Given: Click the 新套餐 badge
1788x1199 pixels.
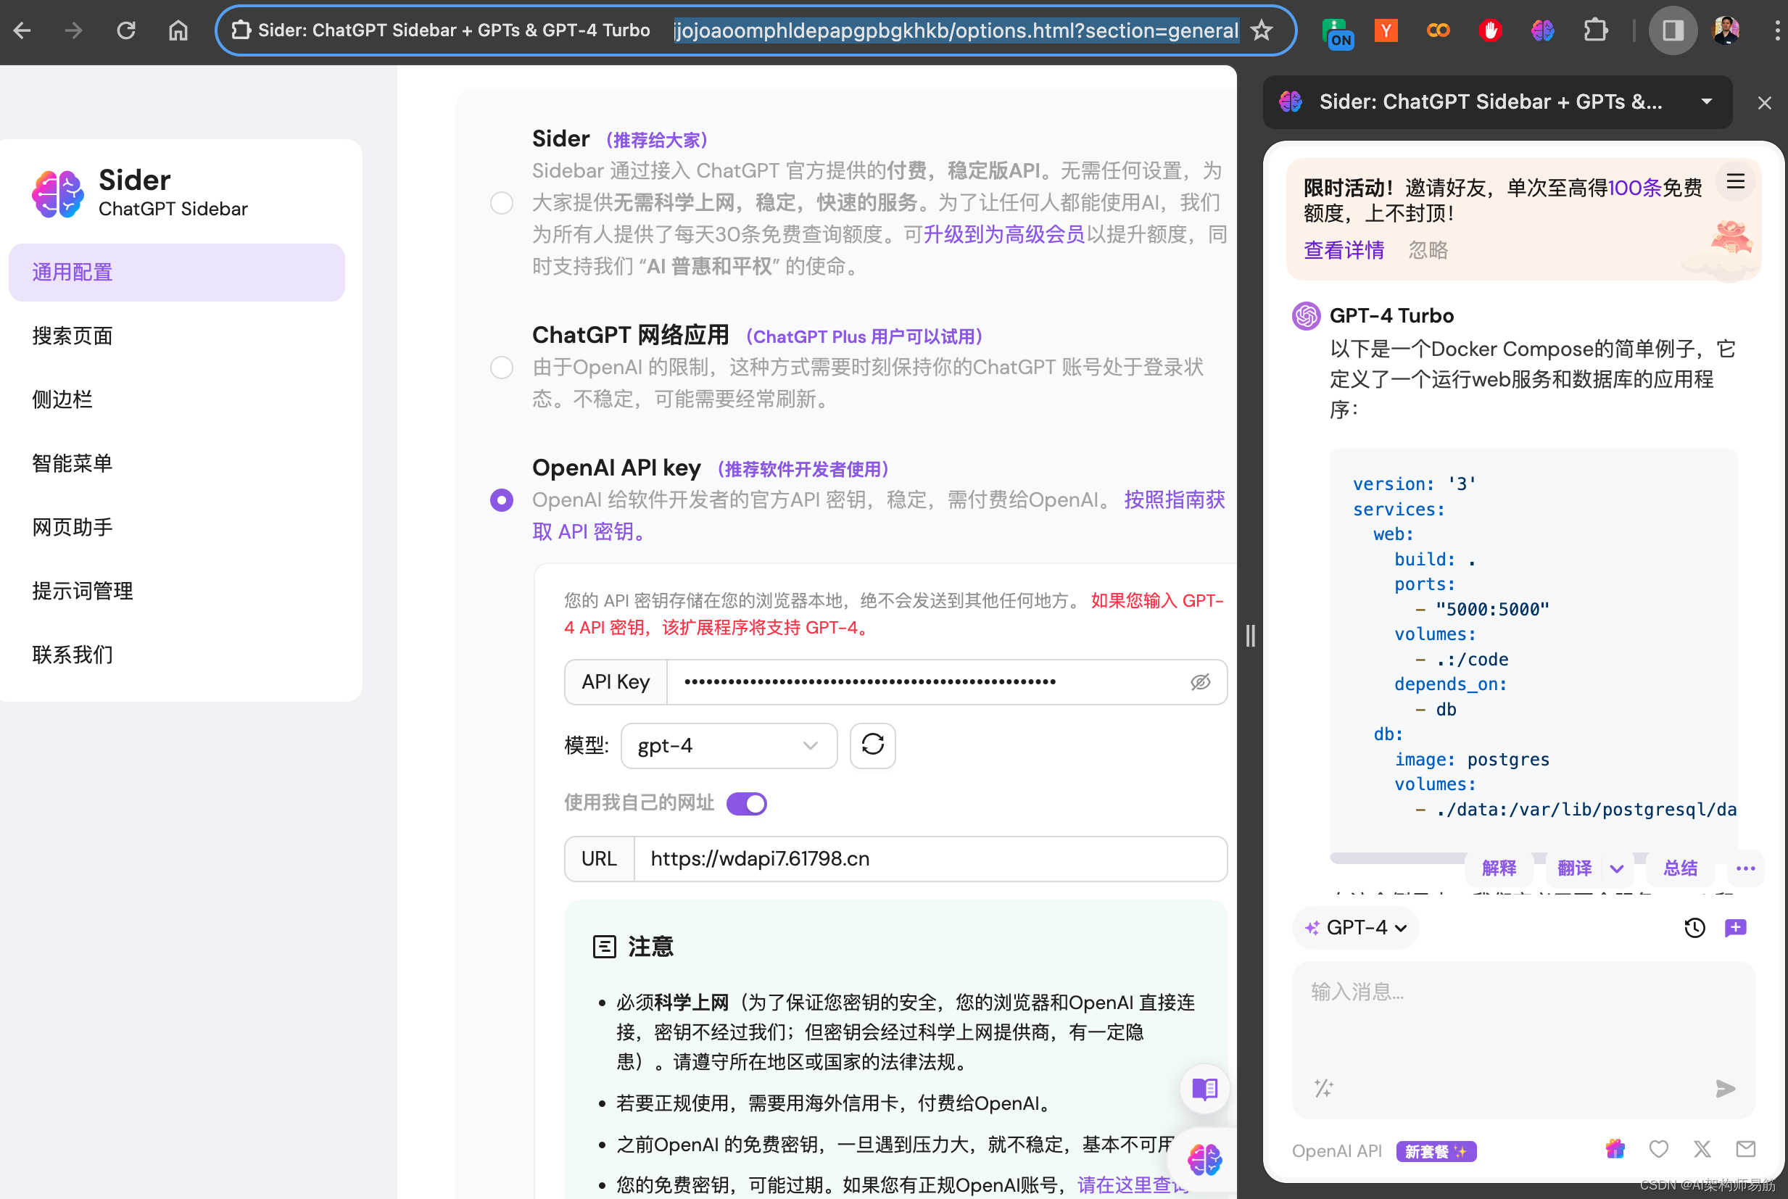Looking at the screenshot, I should (x=1436, y=1151).
